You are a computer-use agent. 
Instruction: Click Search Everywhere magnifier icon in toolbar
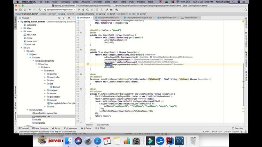pyautogui.click(x=246, y=10)
